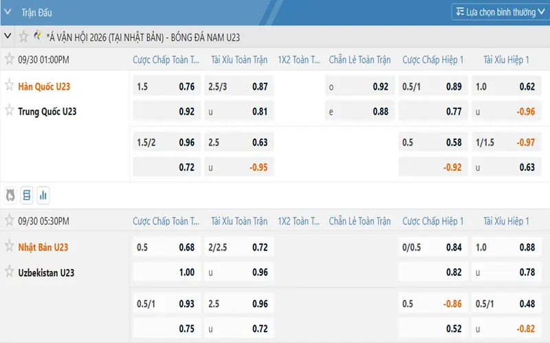Image resolution: width=550 pixels, height=343 pixels.
Task: Select first-half handicap odds 0.82
Action: pyautogui.click(x=433, y=272)
